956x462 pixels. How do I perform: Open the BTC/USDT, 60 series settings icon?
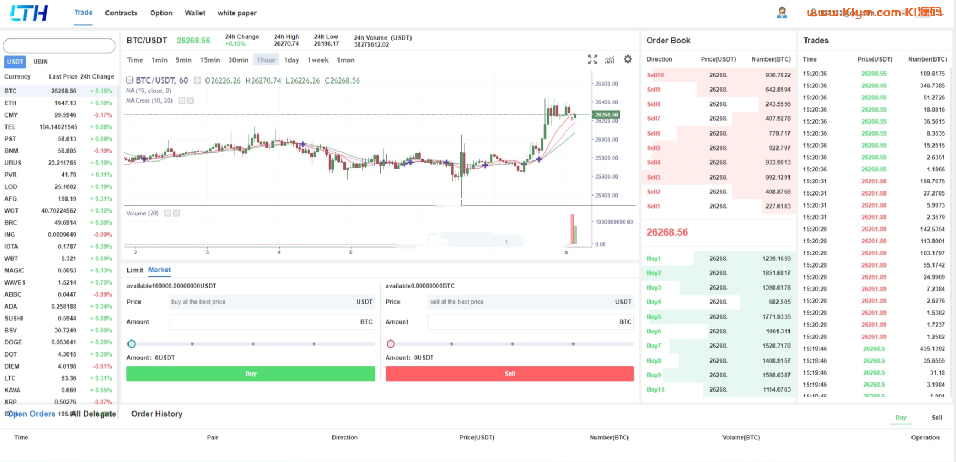[197, 80]
